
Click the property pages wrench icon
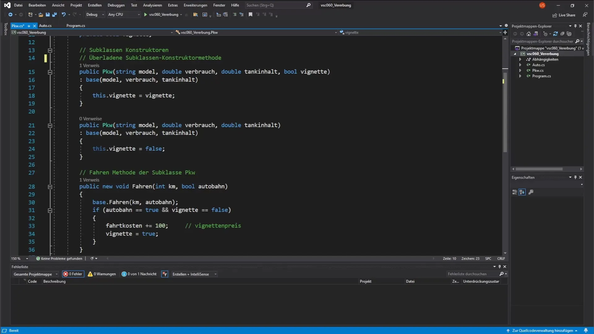tap(531, 192)
